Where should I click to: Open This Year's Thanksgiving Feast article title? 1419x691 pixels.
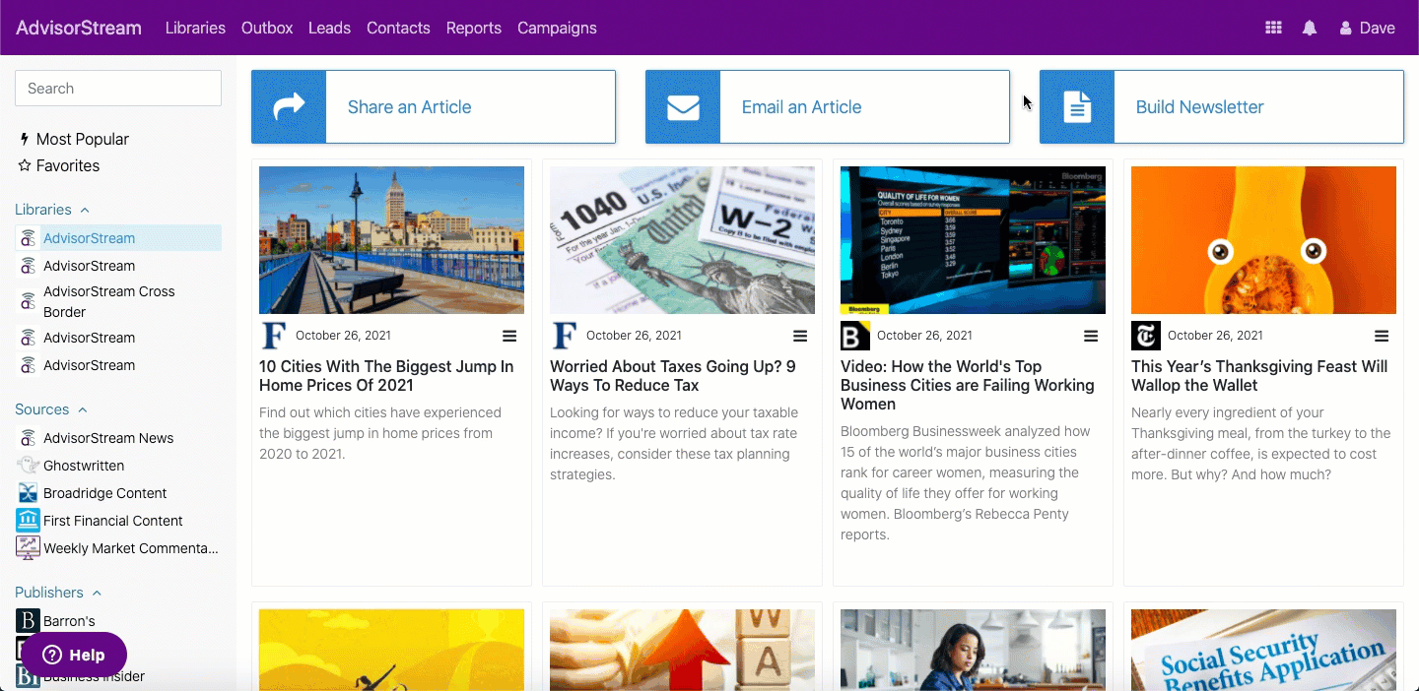1259,376
